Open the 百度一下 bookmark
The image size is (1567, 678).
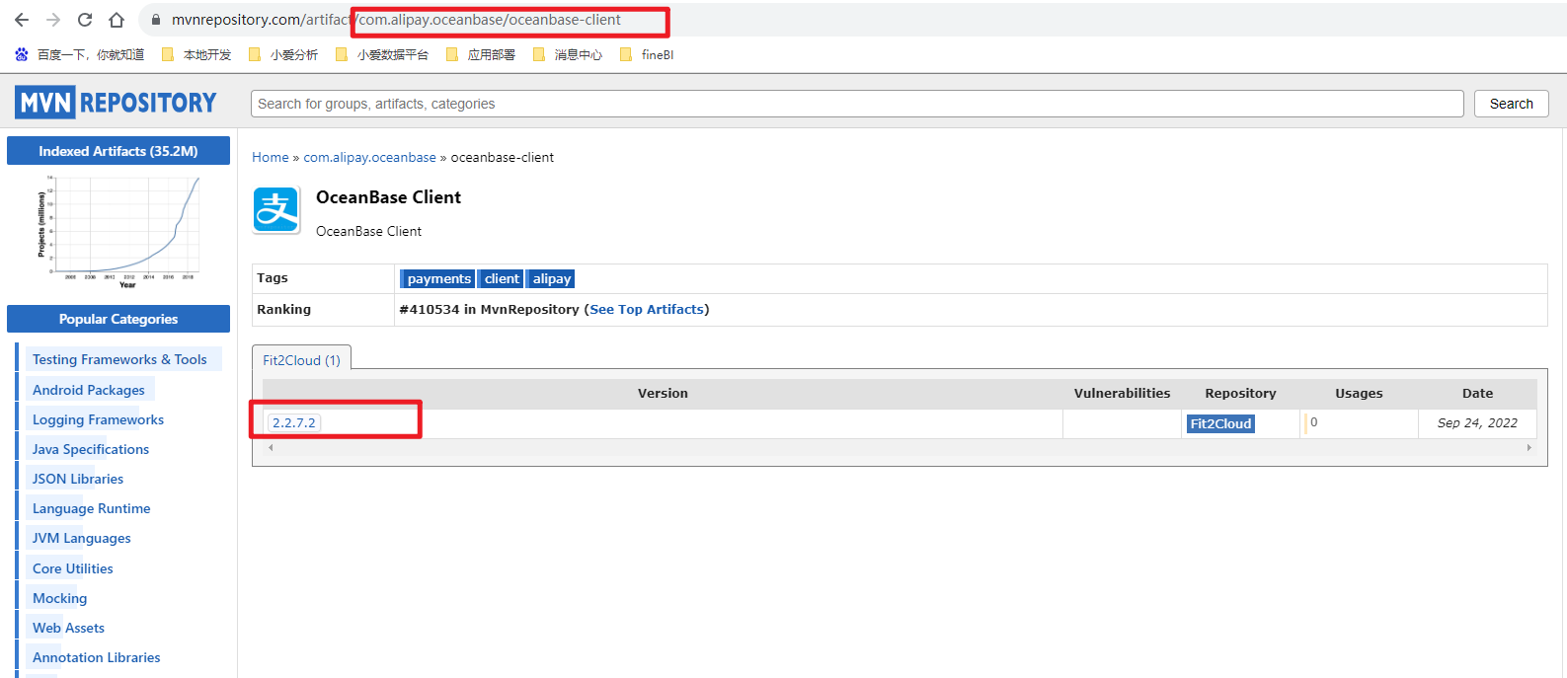(80, 55)
